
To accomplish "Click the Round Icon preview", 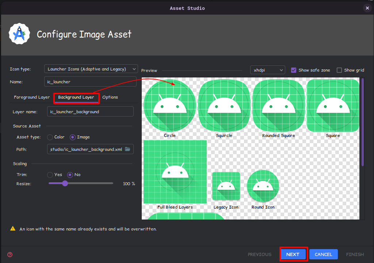I will (263, 186).
